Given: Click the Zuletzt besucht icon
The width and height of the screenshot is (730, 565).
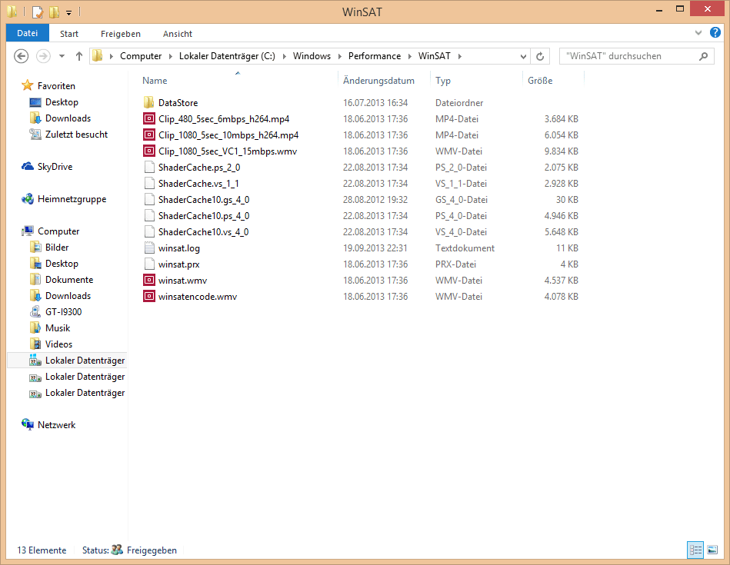Looking at the screenshot, I should [x=35, y=134].
